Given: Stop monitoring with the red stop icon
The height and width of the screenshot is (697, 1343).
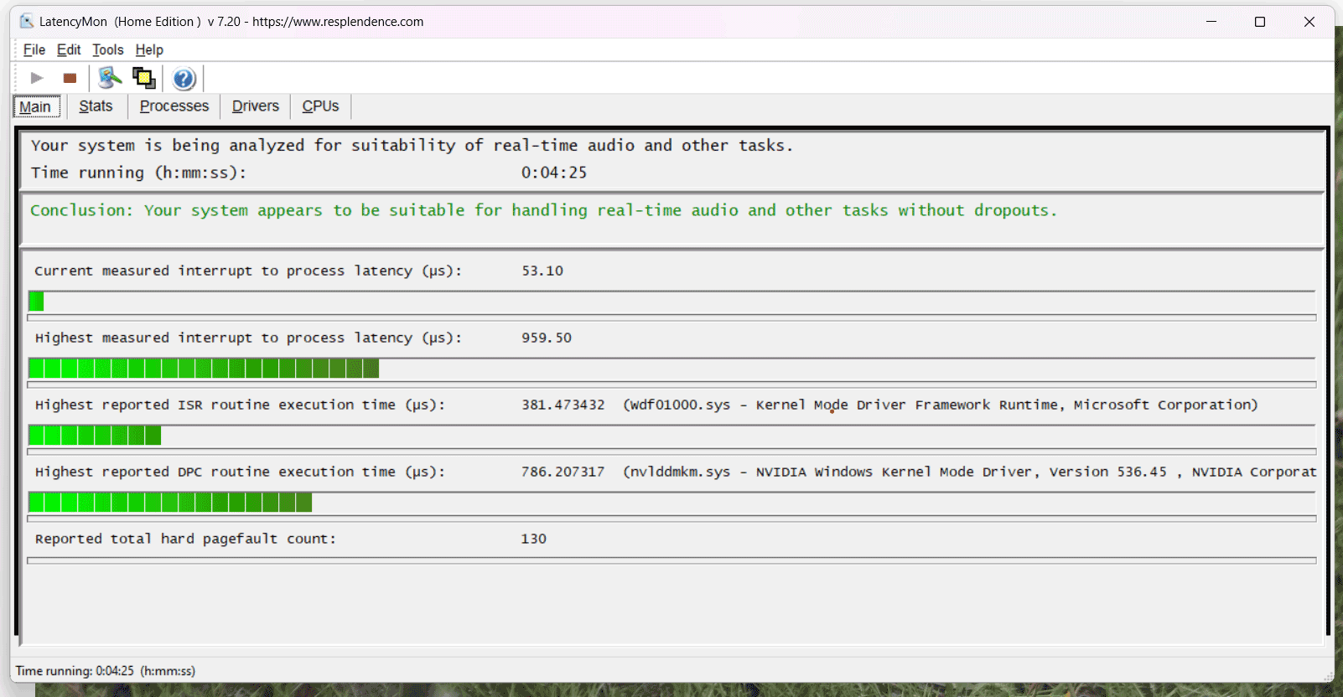Looking at the screenshot, I should click(x=70, y=78).
